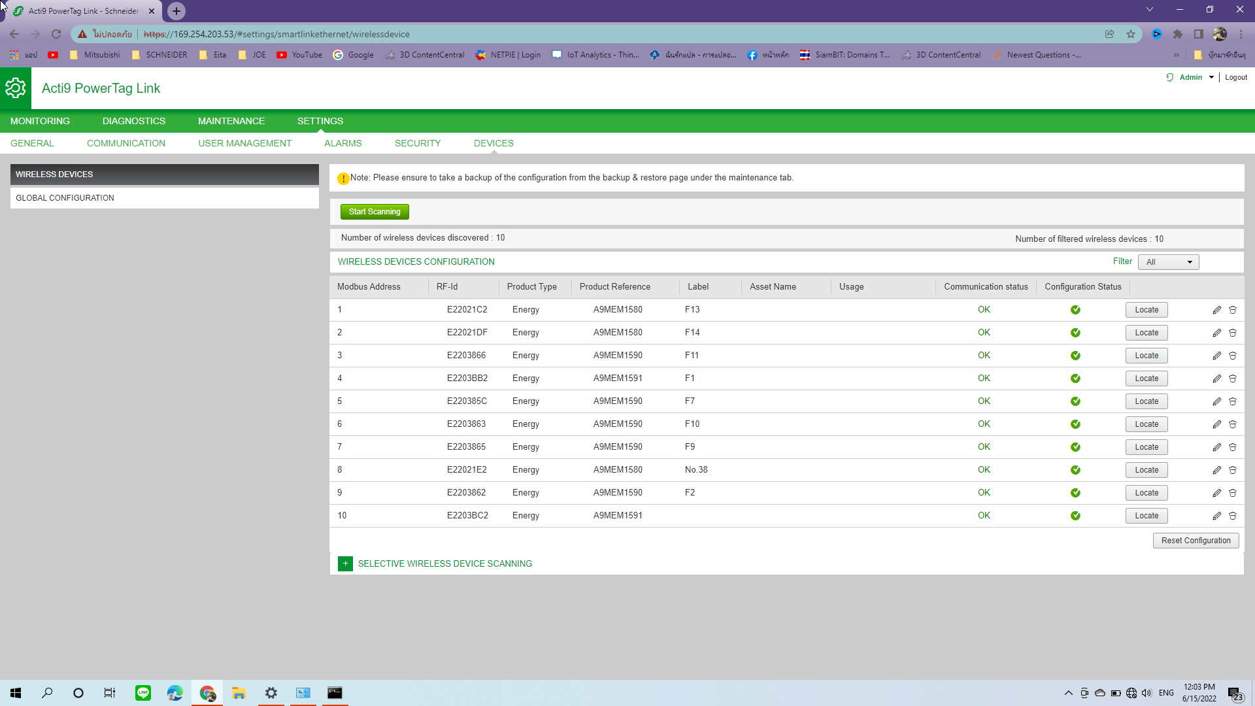
Task: Click the Logout link
Action: pyautogui.click(x=1235, y=77)
